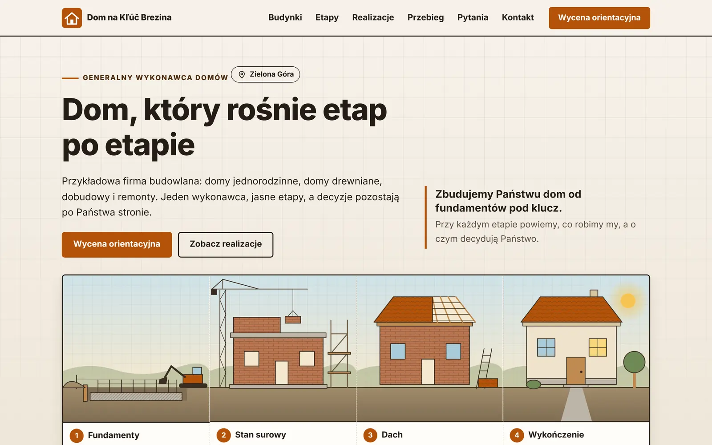This screenshot has width=712, height=445.
Task: Click the paragraph starting 'Przykładowa firma budowlana'
Action: 231,197
